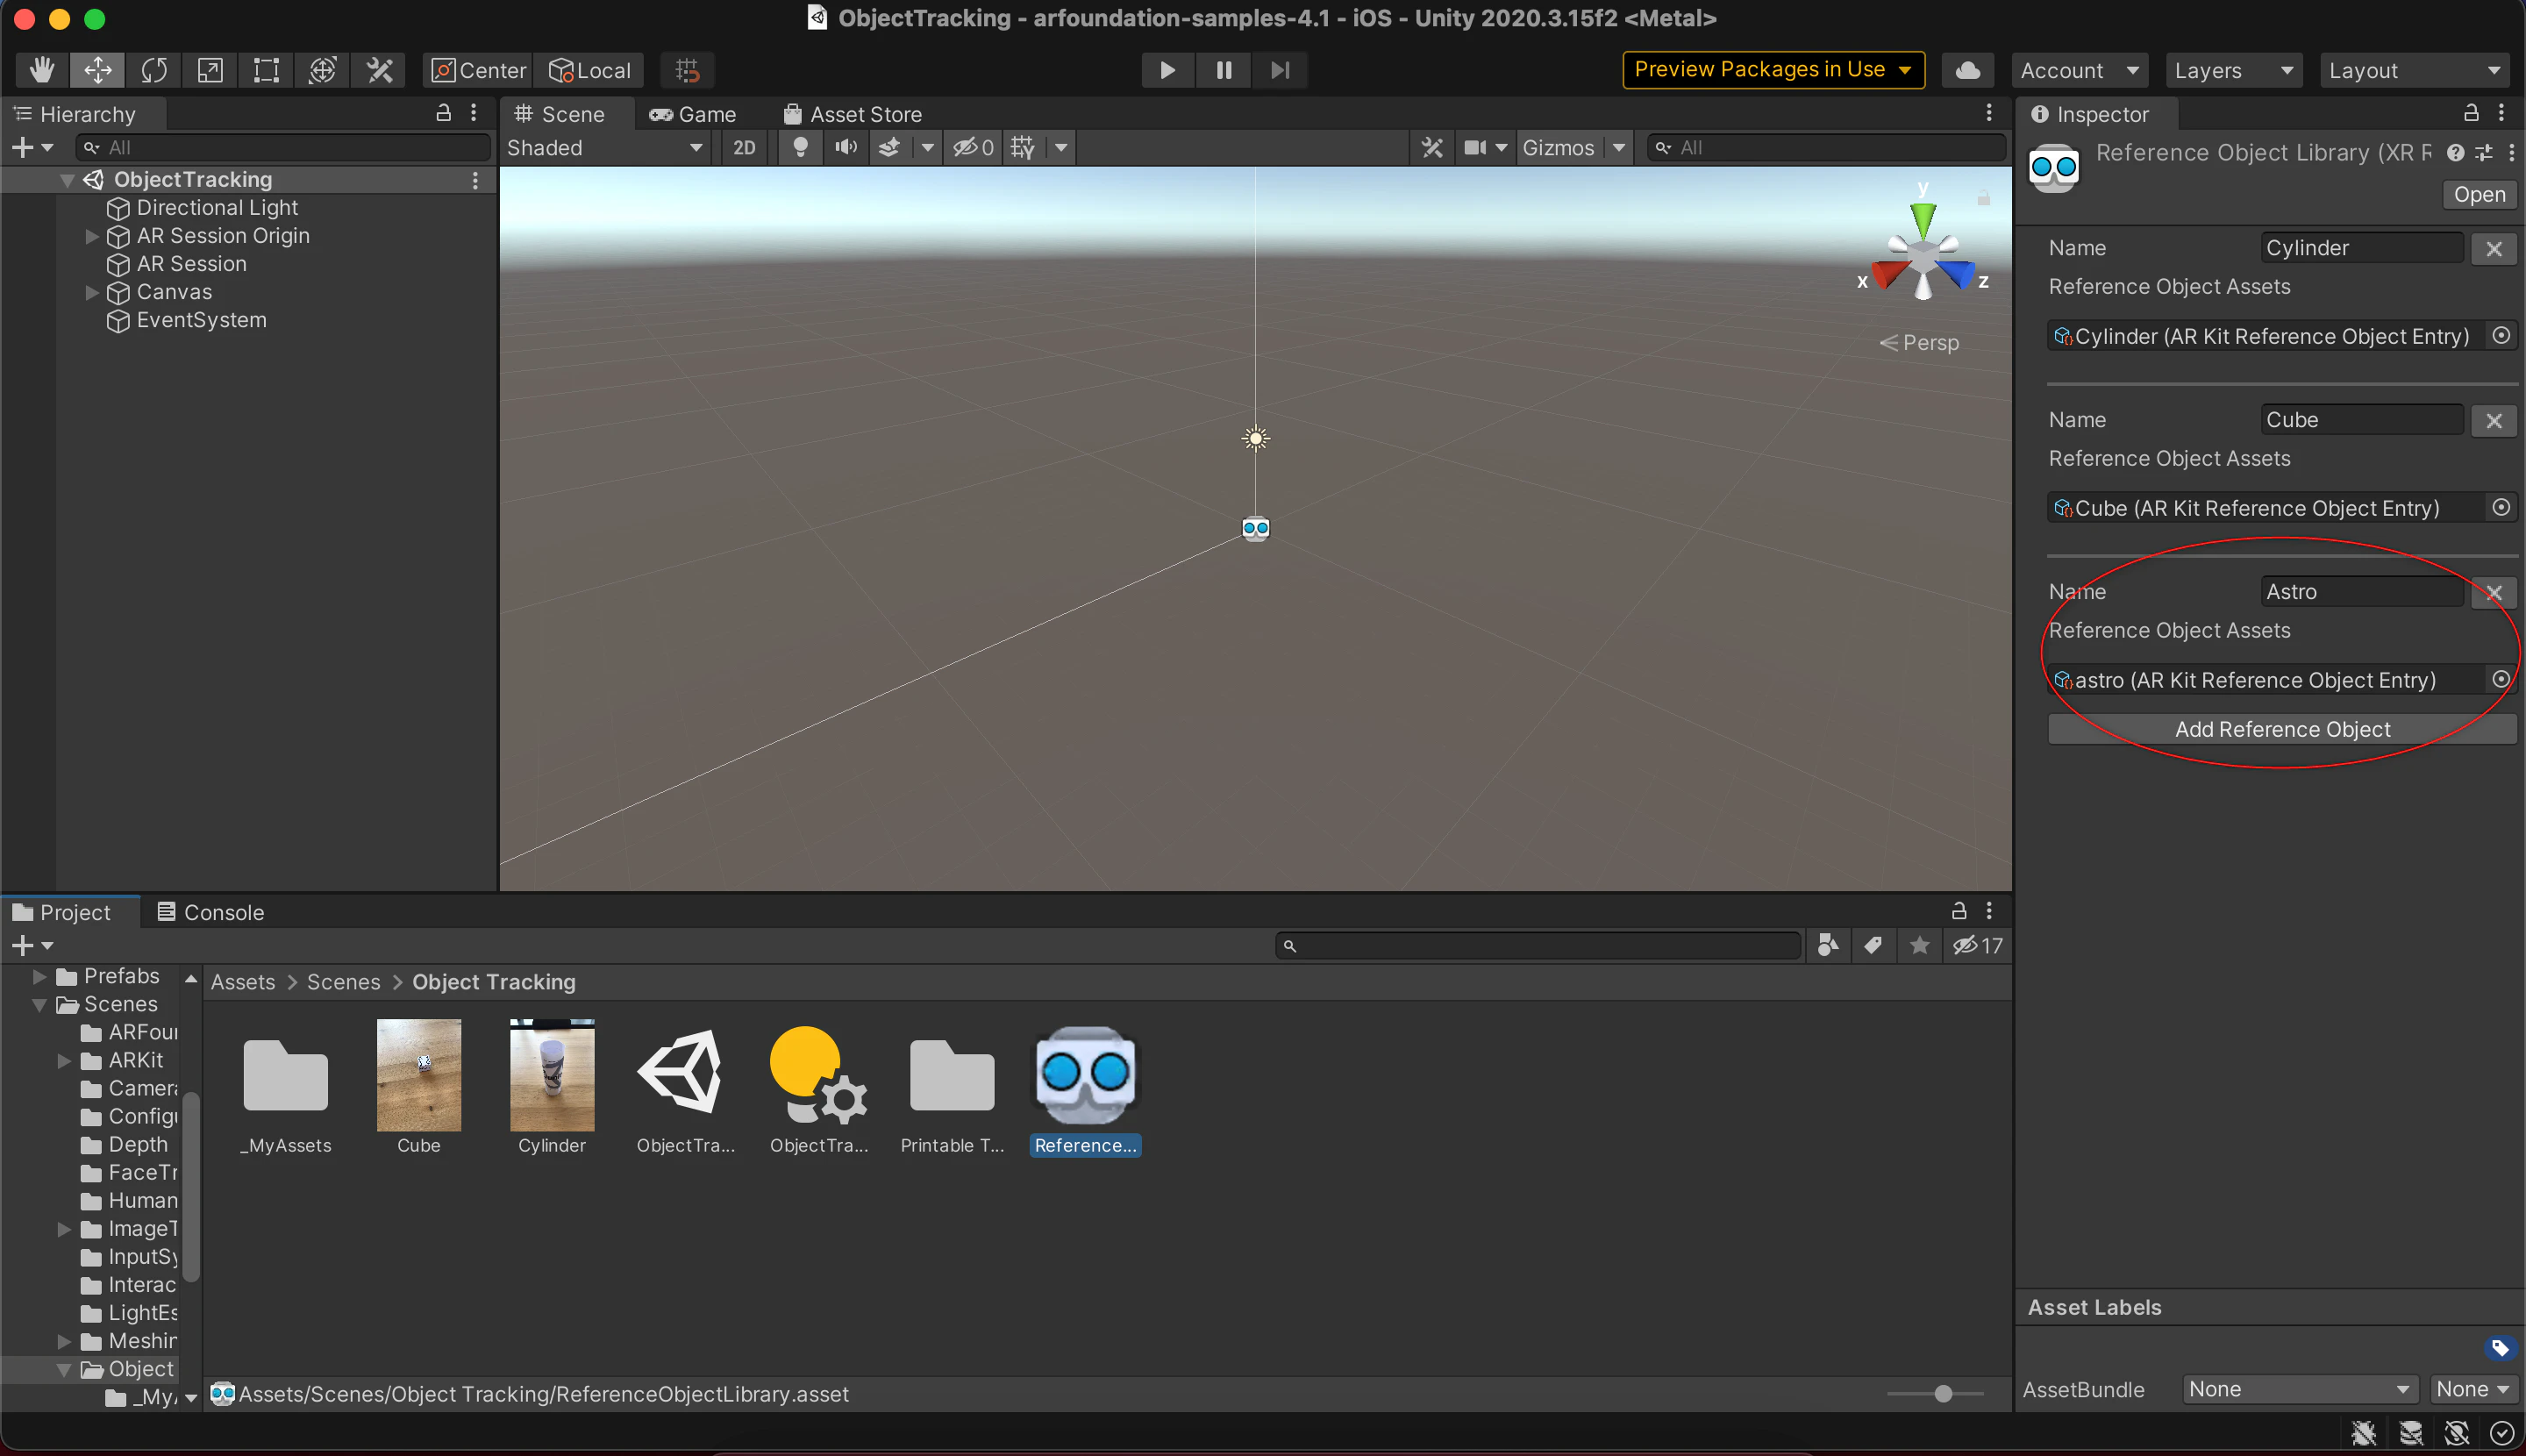The height and width of the screenshot is (1456, 2526).
Task: Toggle hidden packages visibility count 17
Action: 1977,945
